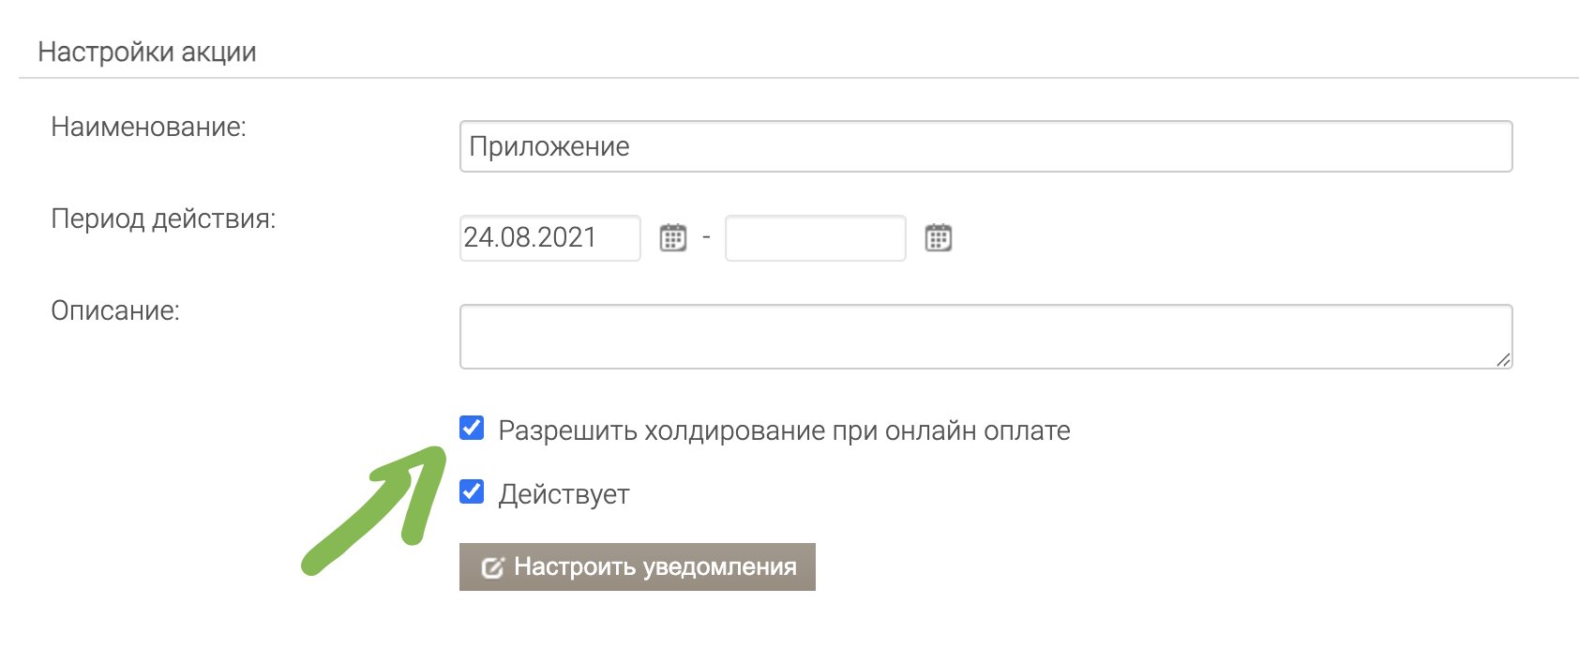The width and height of the screenshot is (1579, 649).
Task: Click the empty end date field
Action: coord(815,238)
